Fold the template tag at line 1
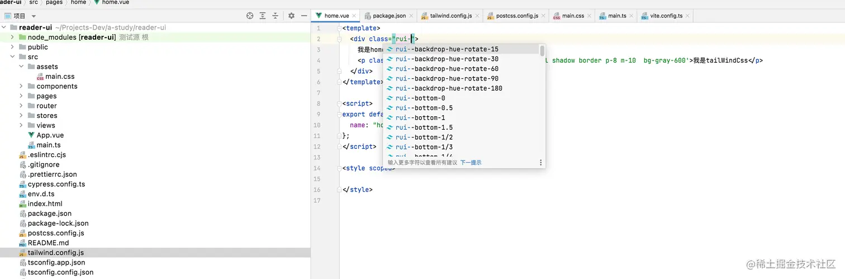845x279 pixels. [339, 28]
